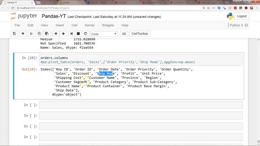Move selected cell down arrow
Viewport: 260px width, 146px height.
(63, 34)
